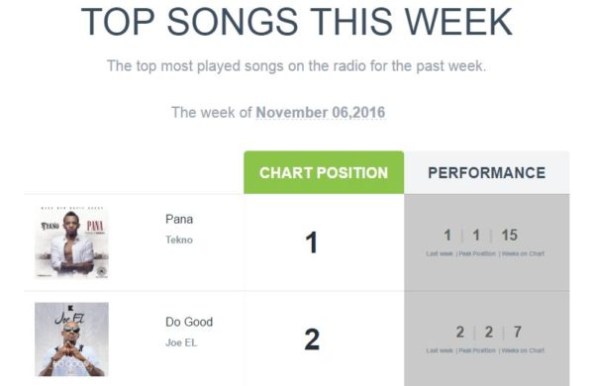Click the chart position number 1
The height and width of the screenshot is (386, 594).
tap(312, 242)
